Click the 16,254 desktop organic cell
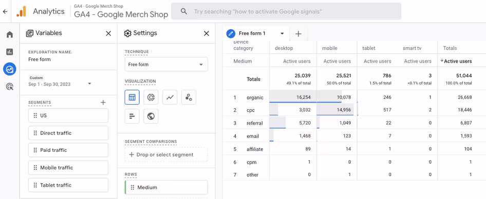This screenshot has height=199, width=486. [x=304, y=97]
